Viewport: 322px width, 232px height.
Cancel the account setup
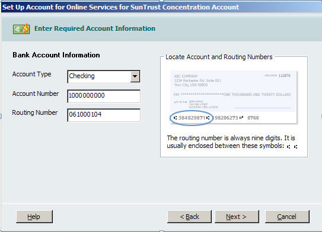click(287, 217)
